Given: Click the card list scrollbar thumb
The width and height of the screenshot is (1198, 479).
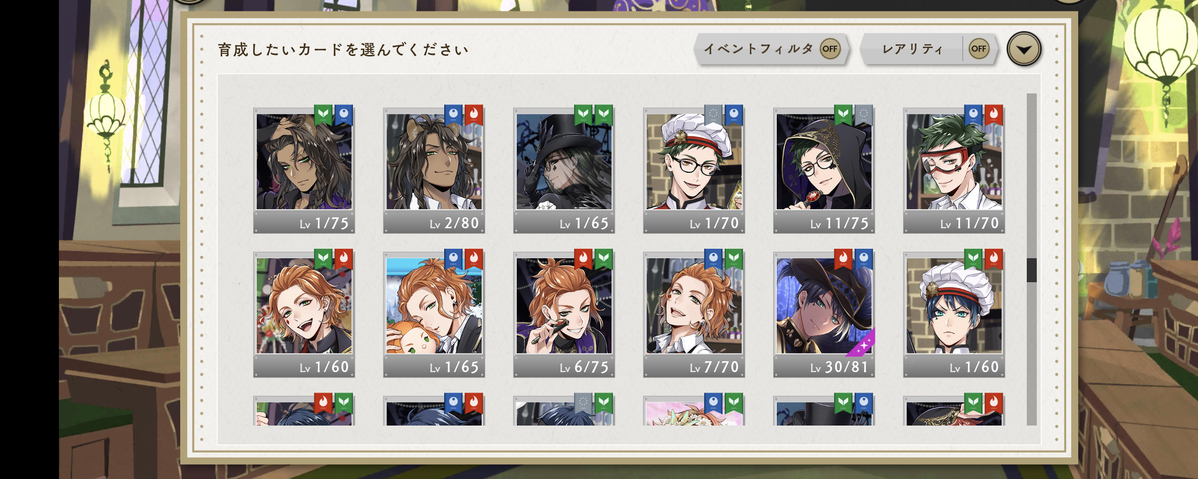Looking at the screenshot, I should [1031, 270].
